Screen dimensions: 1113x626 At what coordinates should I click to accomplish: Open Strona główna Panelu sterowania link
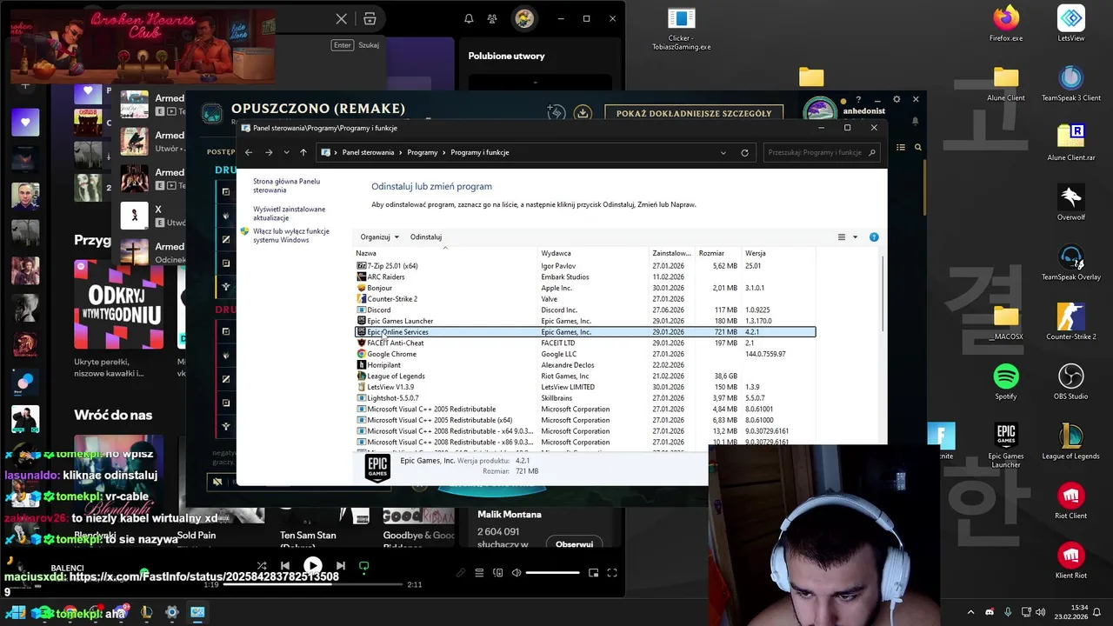click(287, 185)
